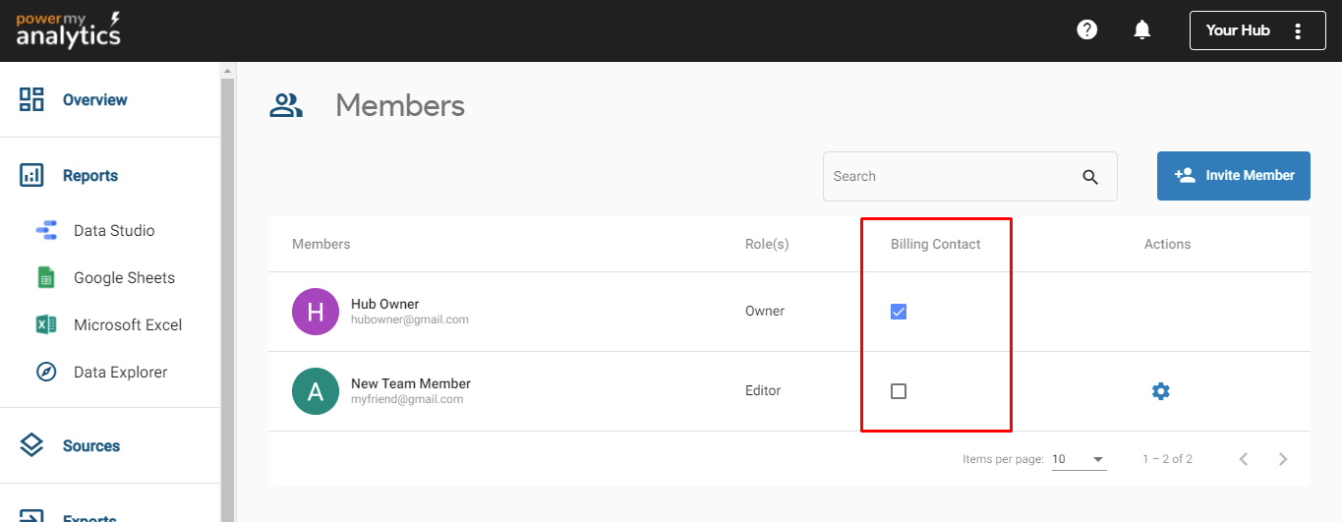The height and width of the screenshot is (522, 1342).
Task: Focus the member Search field
Action: (x=949, y=177)
